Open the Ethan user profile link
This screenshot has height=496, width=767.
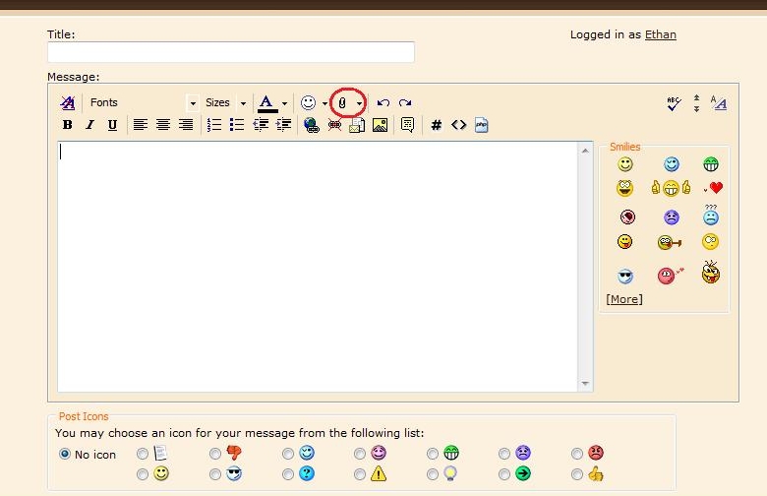tap(660, 34)
